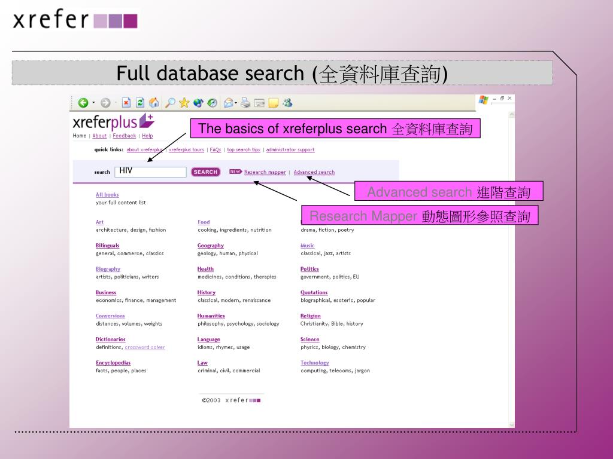Open the about xreferplus quick link
Viewport: 613px width, 459px height.
(145, 149)
